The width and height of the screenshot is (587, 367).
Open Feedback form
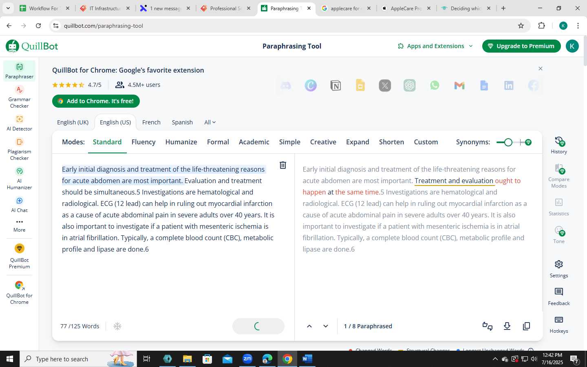pyautogui.click(x=559, y=297)
